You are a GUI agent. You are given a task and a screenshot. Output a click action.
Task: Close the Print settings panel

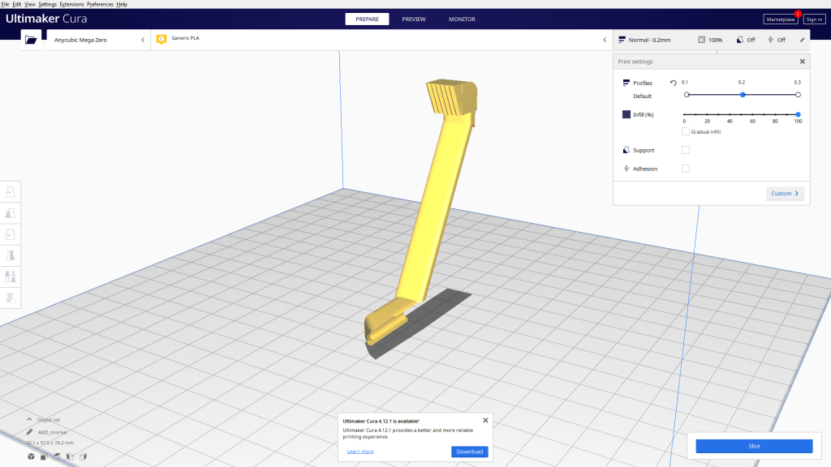tap(803, 62)
